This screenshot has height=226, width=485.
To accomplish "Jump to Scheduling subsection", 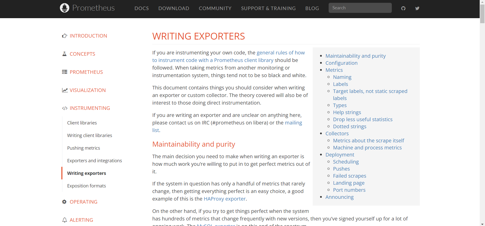I will tap(346, 162).
